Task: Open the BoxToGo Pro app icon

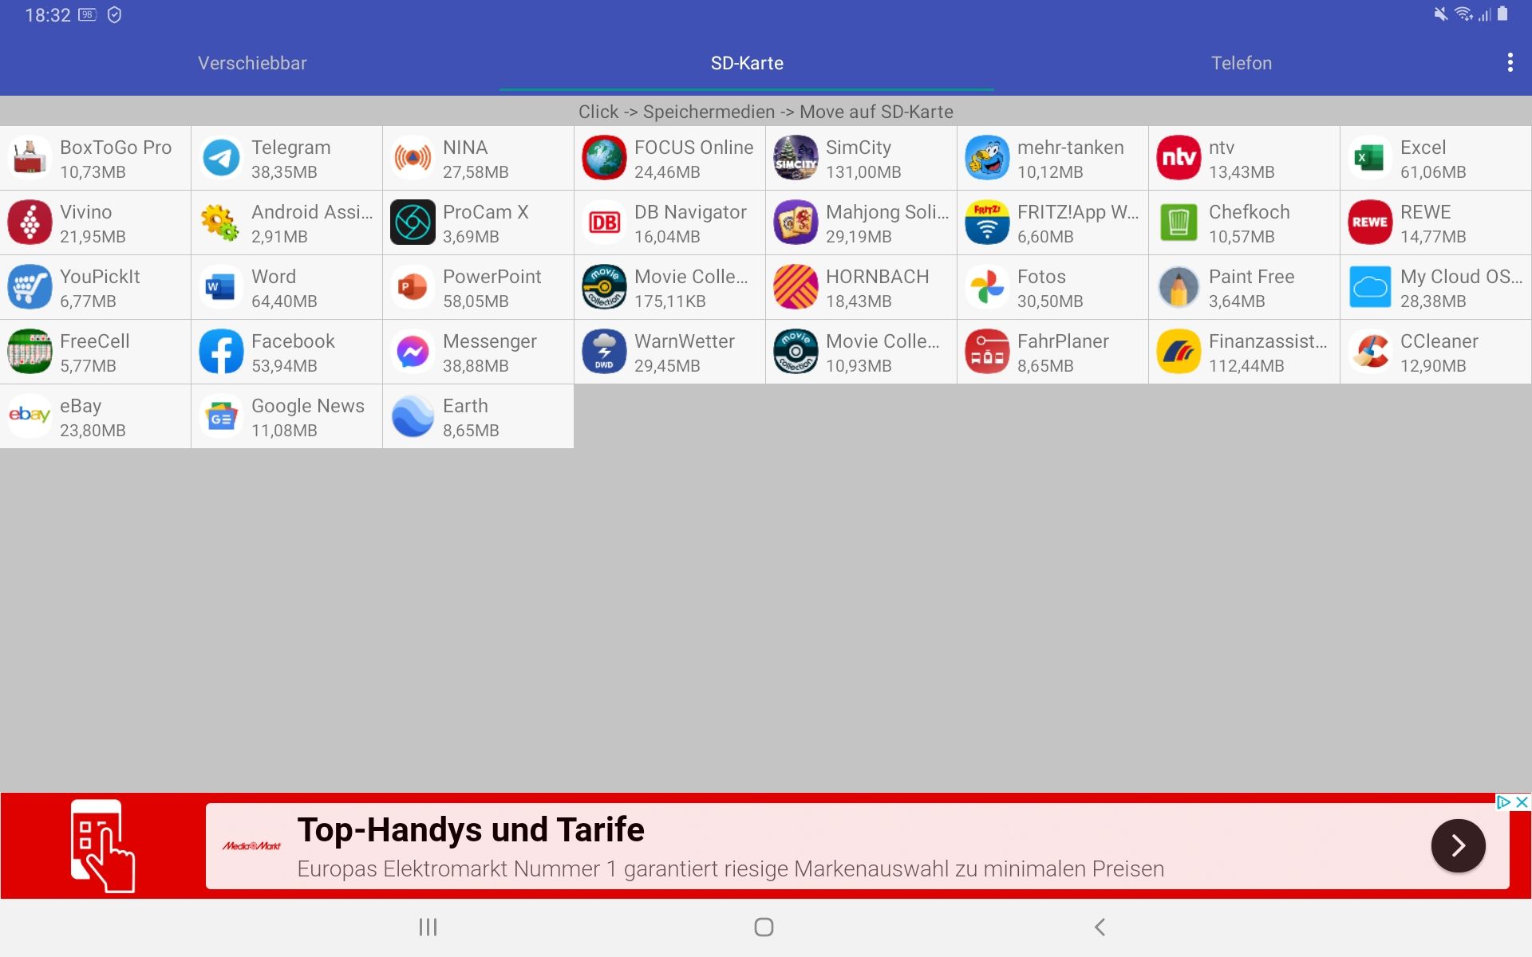Action: click(x=30, y=158)
